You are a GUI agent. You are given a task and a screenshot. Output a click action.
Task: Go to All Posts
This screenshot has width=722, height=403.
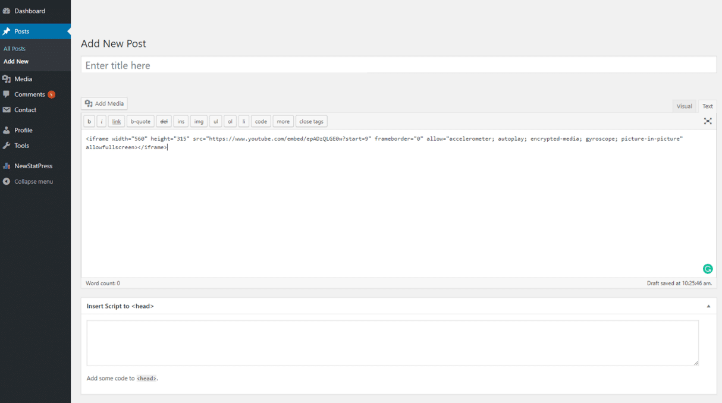tap(14, 49)
